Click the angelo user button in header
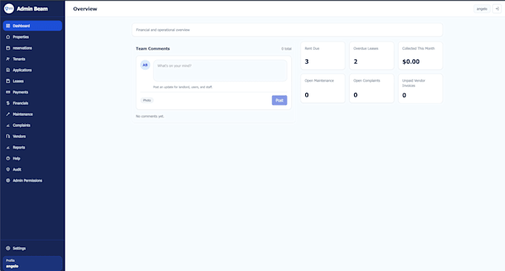The image size is (505, 271). click(x=482, y=9)
